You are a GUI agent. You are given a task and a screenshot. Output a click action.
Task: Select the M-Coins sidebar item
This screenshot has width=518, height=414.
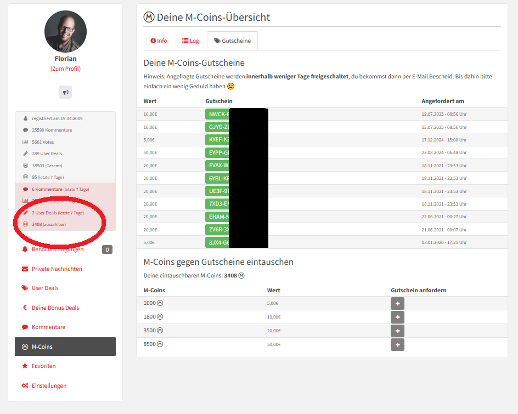42,347
